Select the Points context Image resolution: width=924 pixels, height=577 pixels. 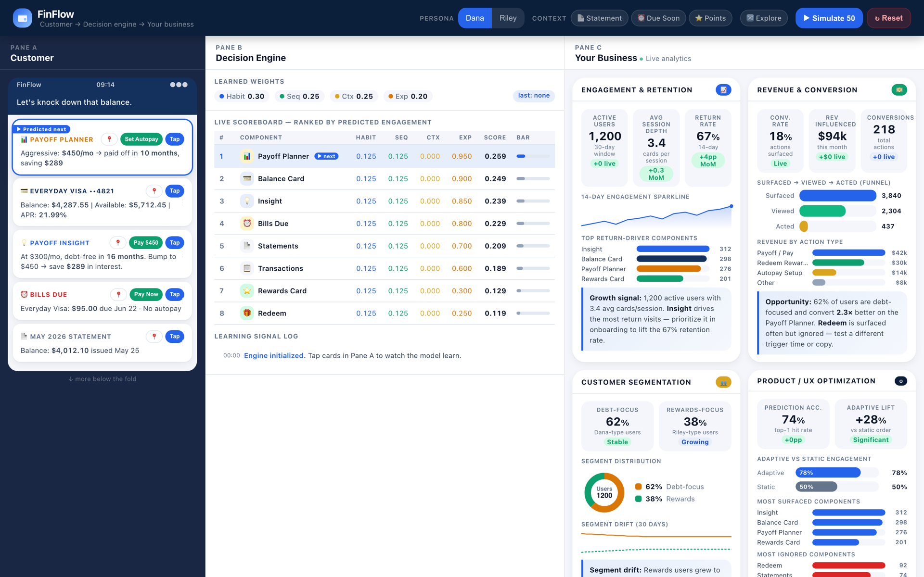710,18
